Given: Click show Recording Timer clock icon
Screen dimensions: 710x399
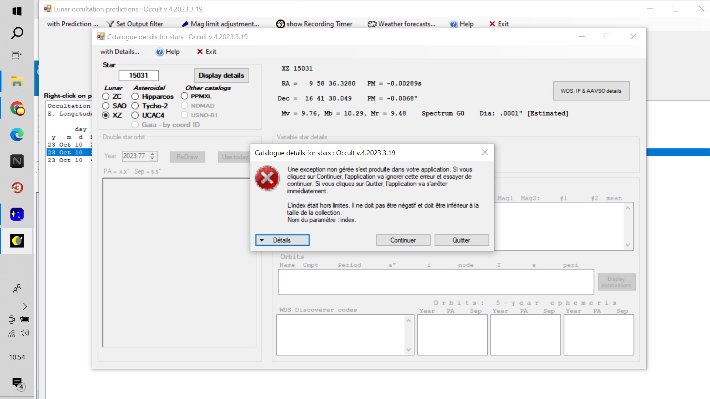Looking at the screenshot, I should (x=280, y=24).
